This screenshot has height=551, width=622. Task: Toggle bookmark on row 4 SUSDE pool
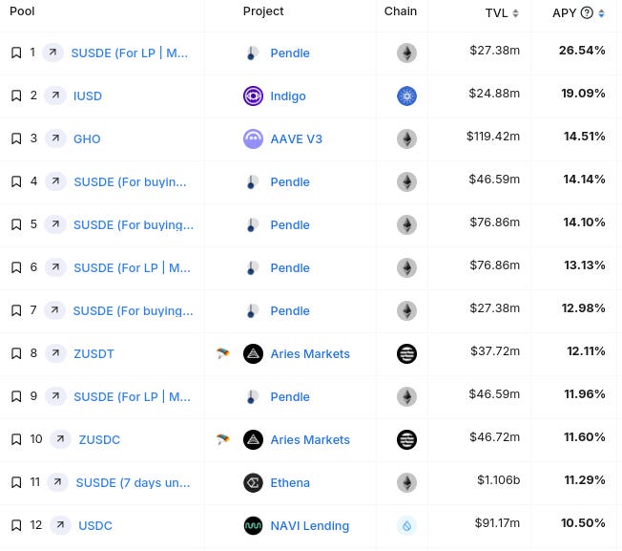[x=16, y=181]
